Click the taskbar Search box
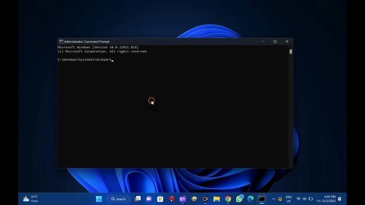The width and height of the screenshot is (365, 205). [119, 199]
